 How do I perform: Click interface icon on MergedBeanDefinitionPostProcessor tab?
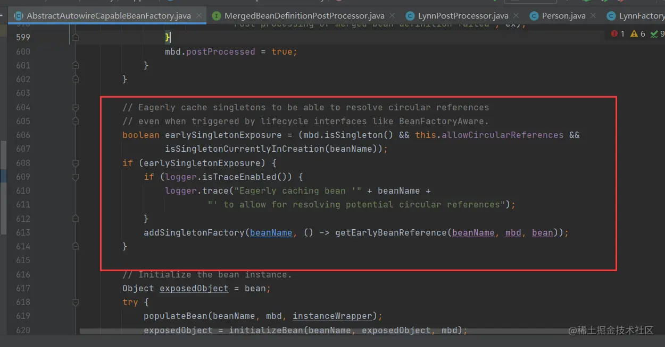coord(217,16)
